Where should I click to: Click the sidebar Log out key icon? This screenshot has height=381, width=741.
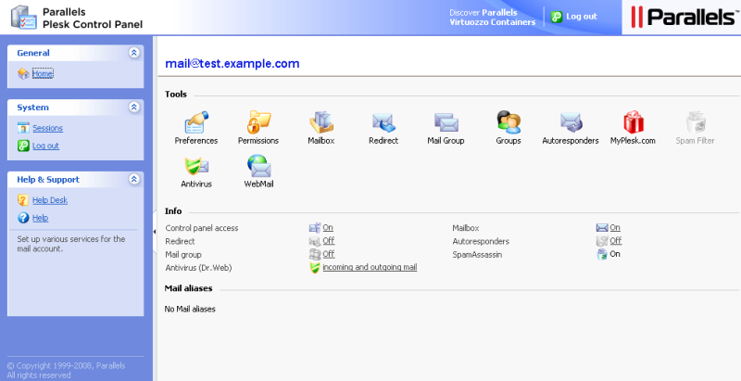pyautogui.click(x=24, y=146)
